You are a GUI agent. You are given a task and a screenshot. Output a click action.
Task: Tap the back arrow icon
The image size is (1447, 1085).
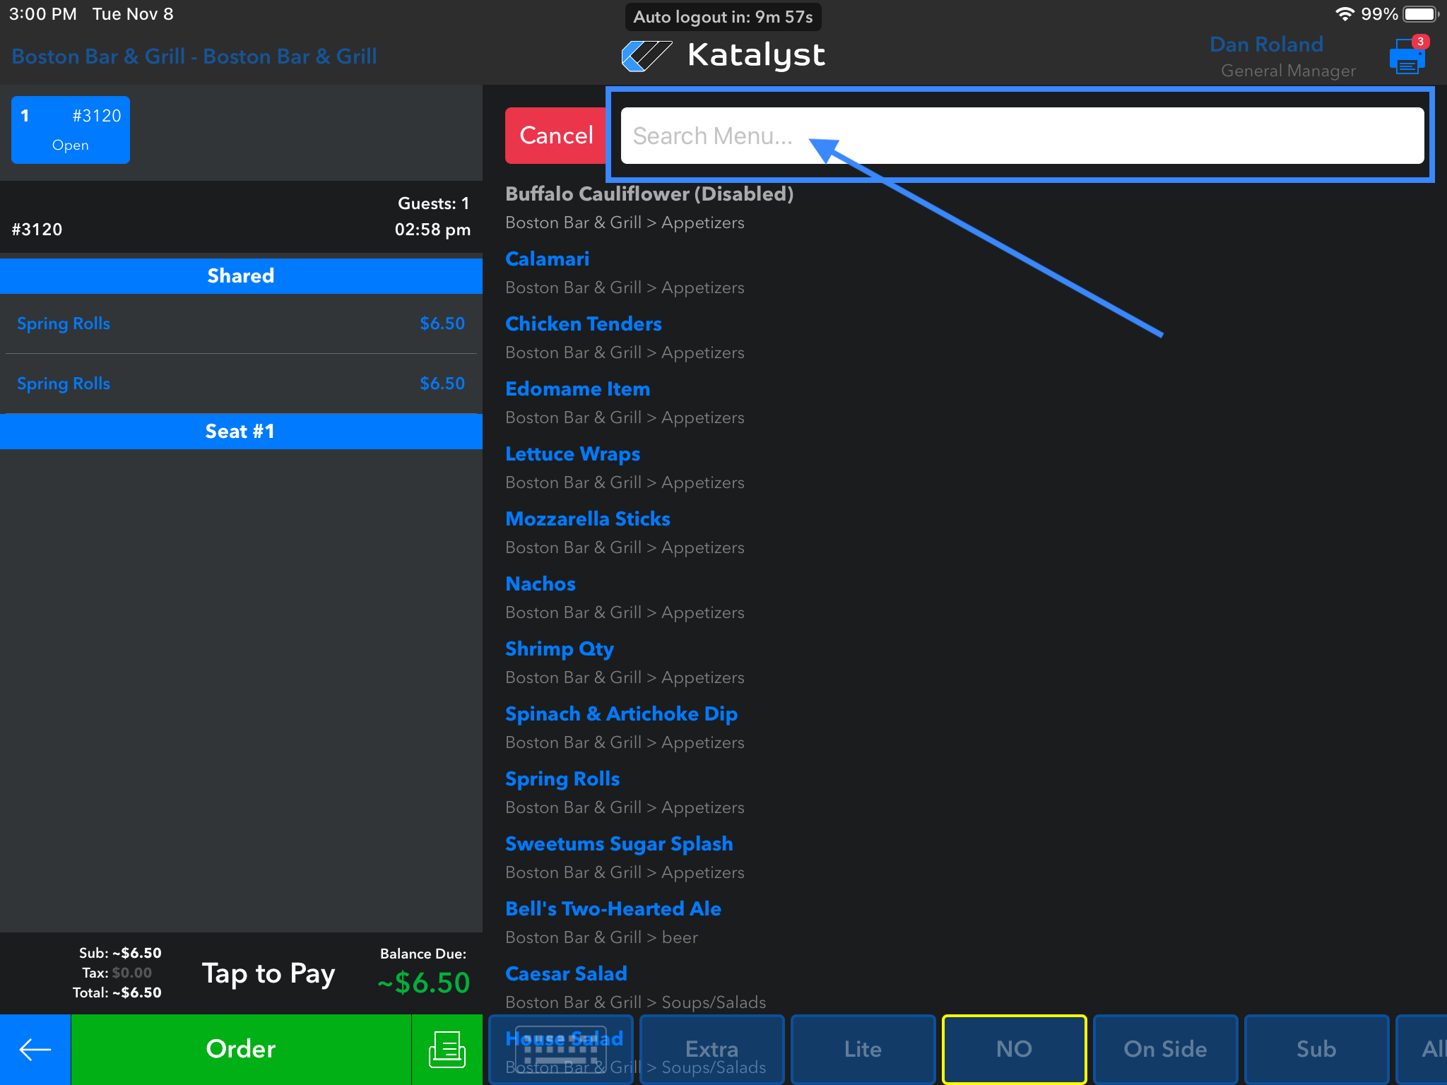(35, 1049)
